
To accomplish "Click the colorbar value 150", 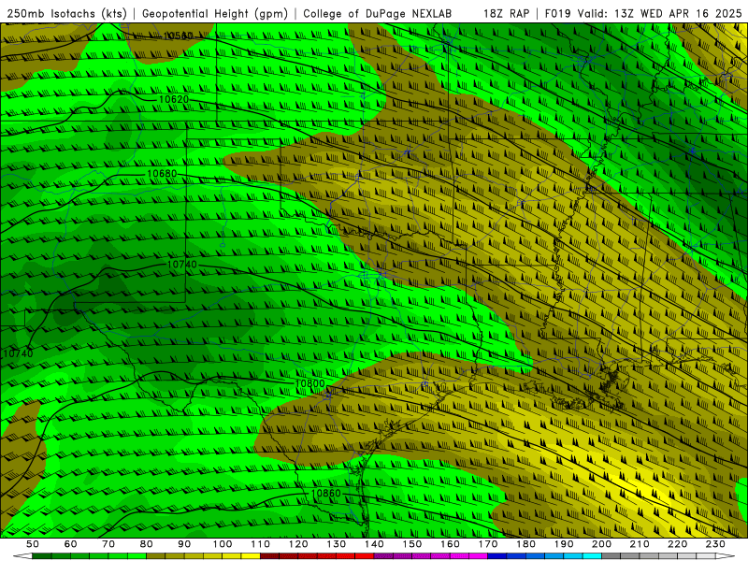I will click(x=411, y=544).
